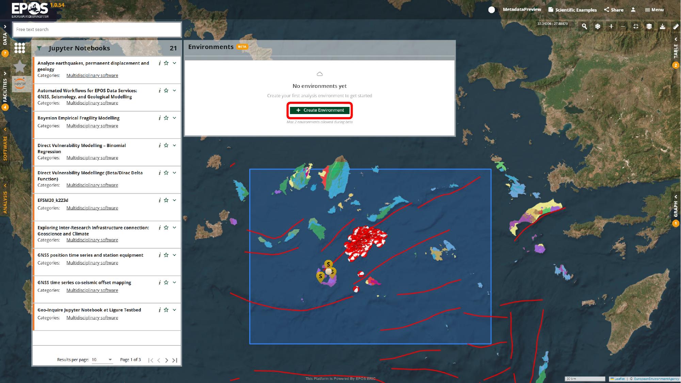Image resolution: width=681 pixels, height=383 pixels.
Task: Open favourites via the large star icon
Action: coord(20,66)
